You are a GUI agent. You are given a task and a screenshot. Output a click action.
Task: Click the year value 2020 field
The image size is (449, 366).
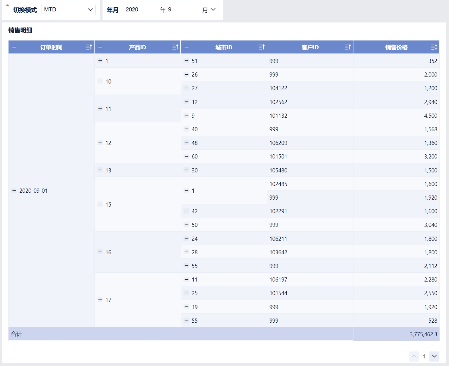pyautogui.click(x=132, y=9)
